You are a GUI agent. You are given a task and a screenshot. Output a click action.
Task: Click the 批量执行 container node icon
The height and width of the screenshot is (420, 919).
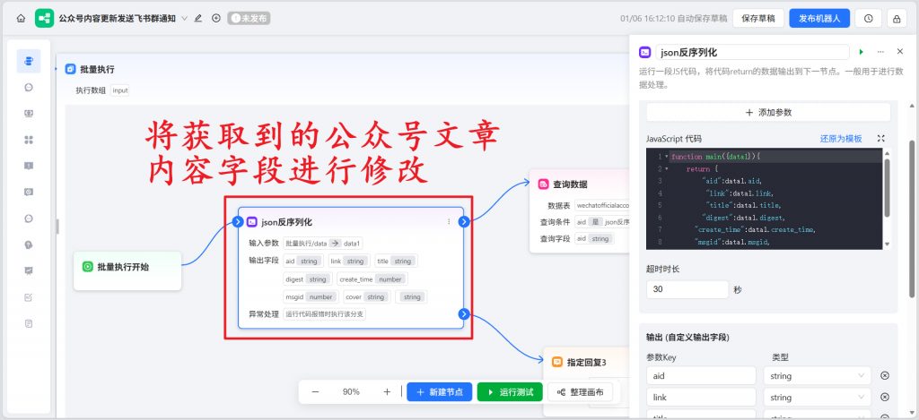[x=70, y=69]
